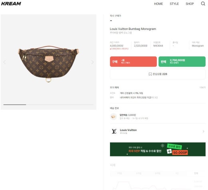Viewport: 208px width, 190px height.
Task: Expand more benefits link at right
Action: [x=202, y=87]
